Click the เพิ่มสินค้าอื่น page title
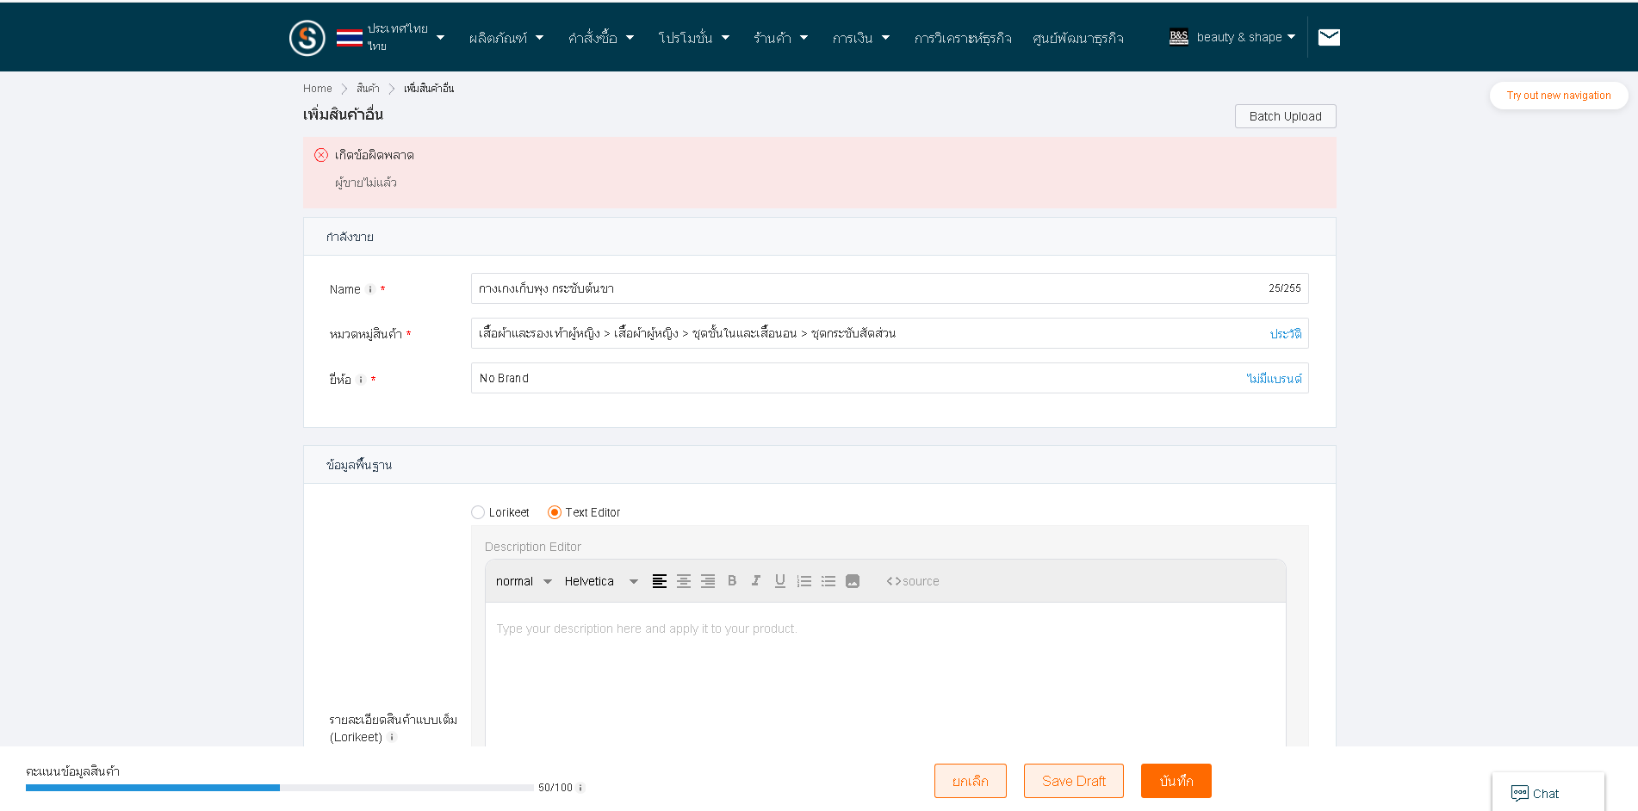This screenshot has height=811, width=1638. pyautogui.click(x=343, y=115)
